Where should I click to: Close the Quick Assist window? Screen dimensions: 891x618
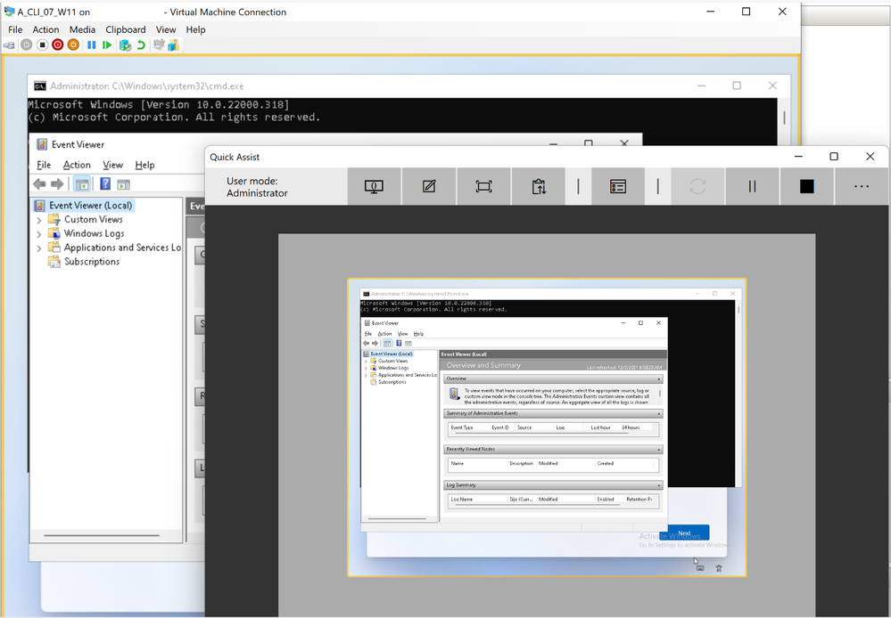[x=870, y=157]
